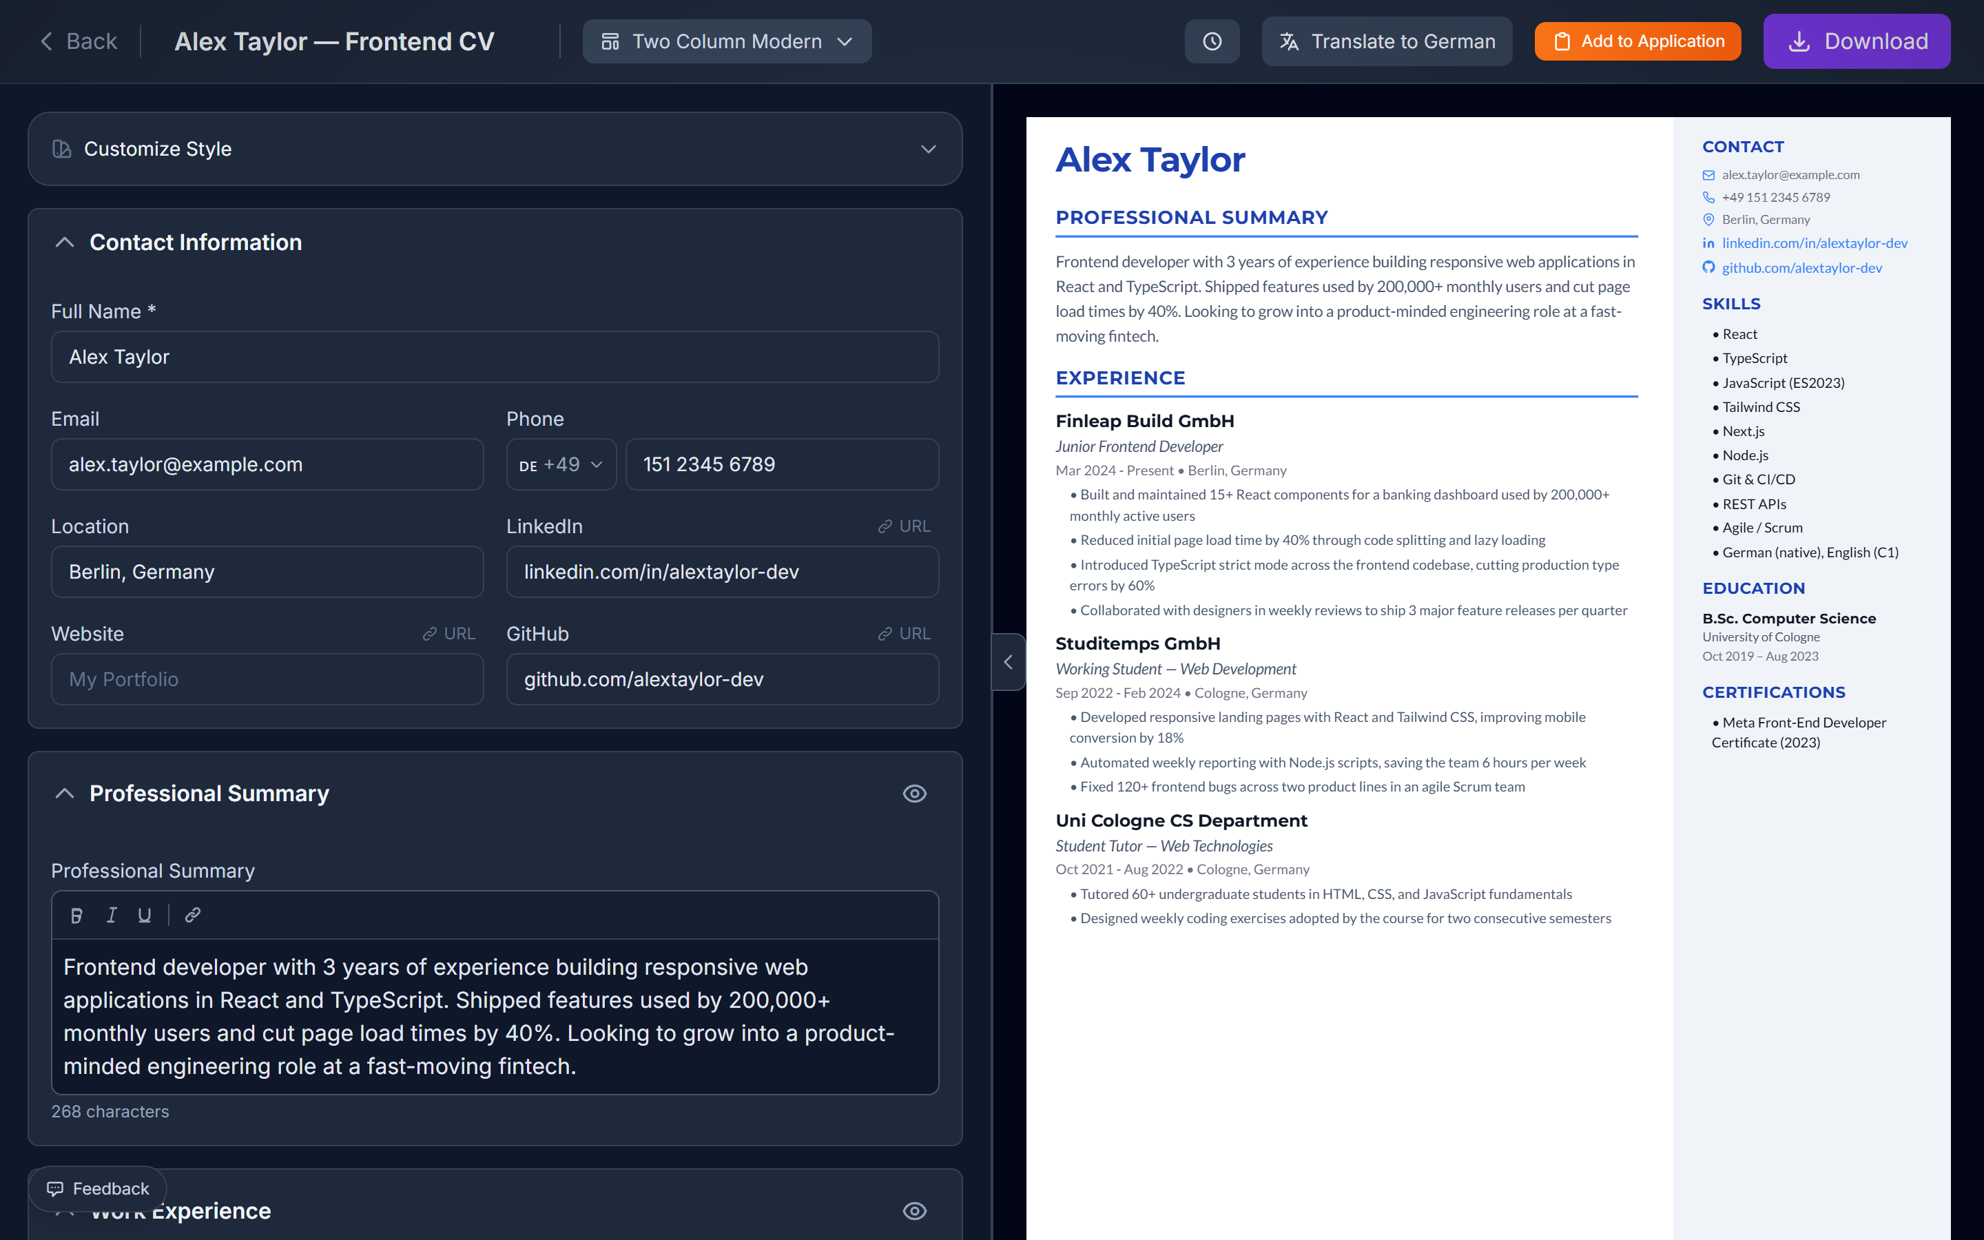Click the GitHub input field
Viewport: 1984px width, 1240px height.
coord(722,679)
